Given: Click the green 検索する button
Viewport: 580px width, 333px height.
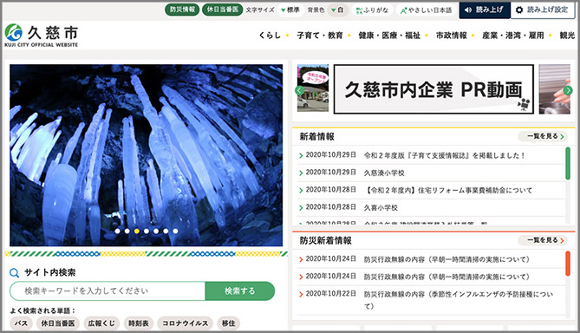Looking at the screenshot, I should [x=239, y=291].
